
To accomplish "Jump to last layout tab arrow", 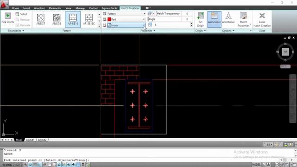I will point(12,140).
